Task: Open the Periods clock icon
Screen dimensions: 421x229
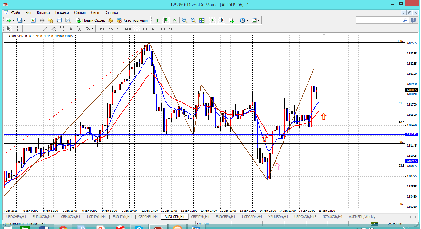Action: 243,20
